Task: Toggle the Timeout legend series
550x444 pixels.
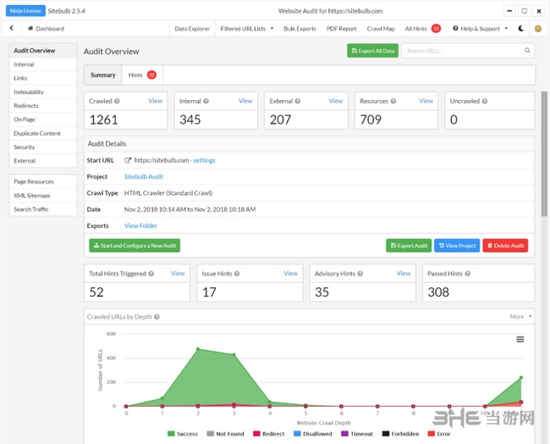Action: 357,434
